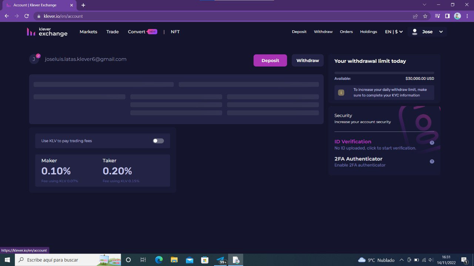
Task: Open the browser side panel
Action: 447,16
